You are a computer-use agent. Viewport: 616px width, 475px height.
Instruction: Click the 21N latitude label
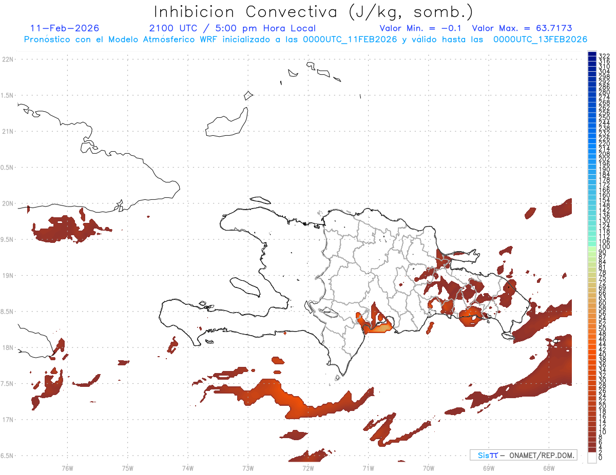tap(8, 132)
